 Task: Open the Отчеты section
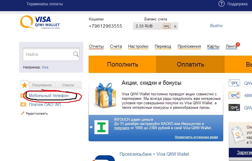point(96,46)
